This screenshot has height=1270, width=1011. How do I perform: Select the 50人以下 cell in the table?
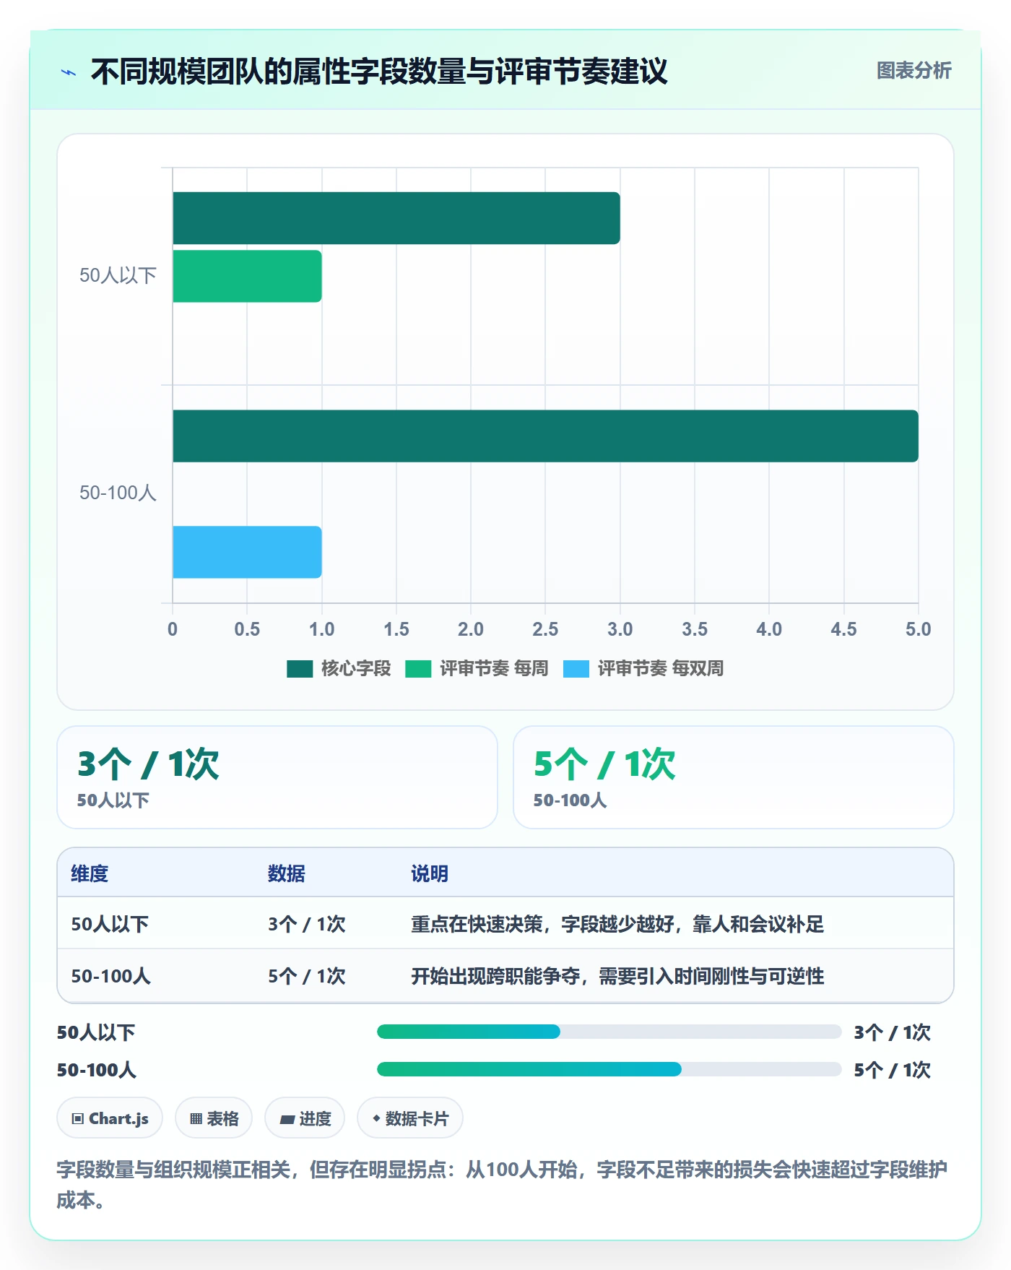click(110, 924)
